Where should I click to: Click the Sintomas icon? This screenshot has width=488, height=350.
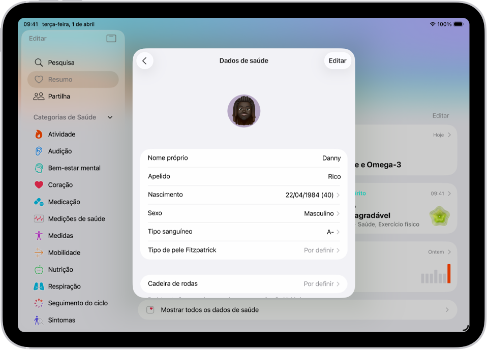(x=39, y=320)
